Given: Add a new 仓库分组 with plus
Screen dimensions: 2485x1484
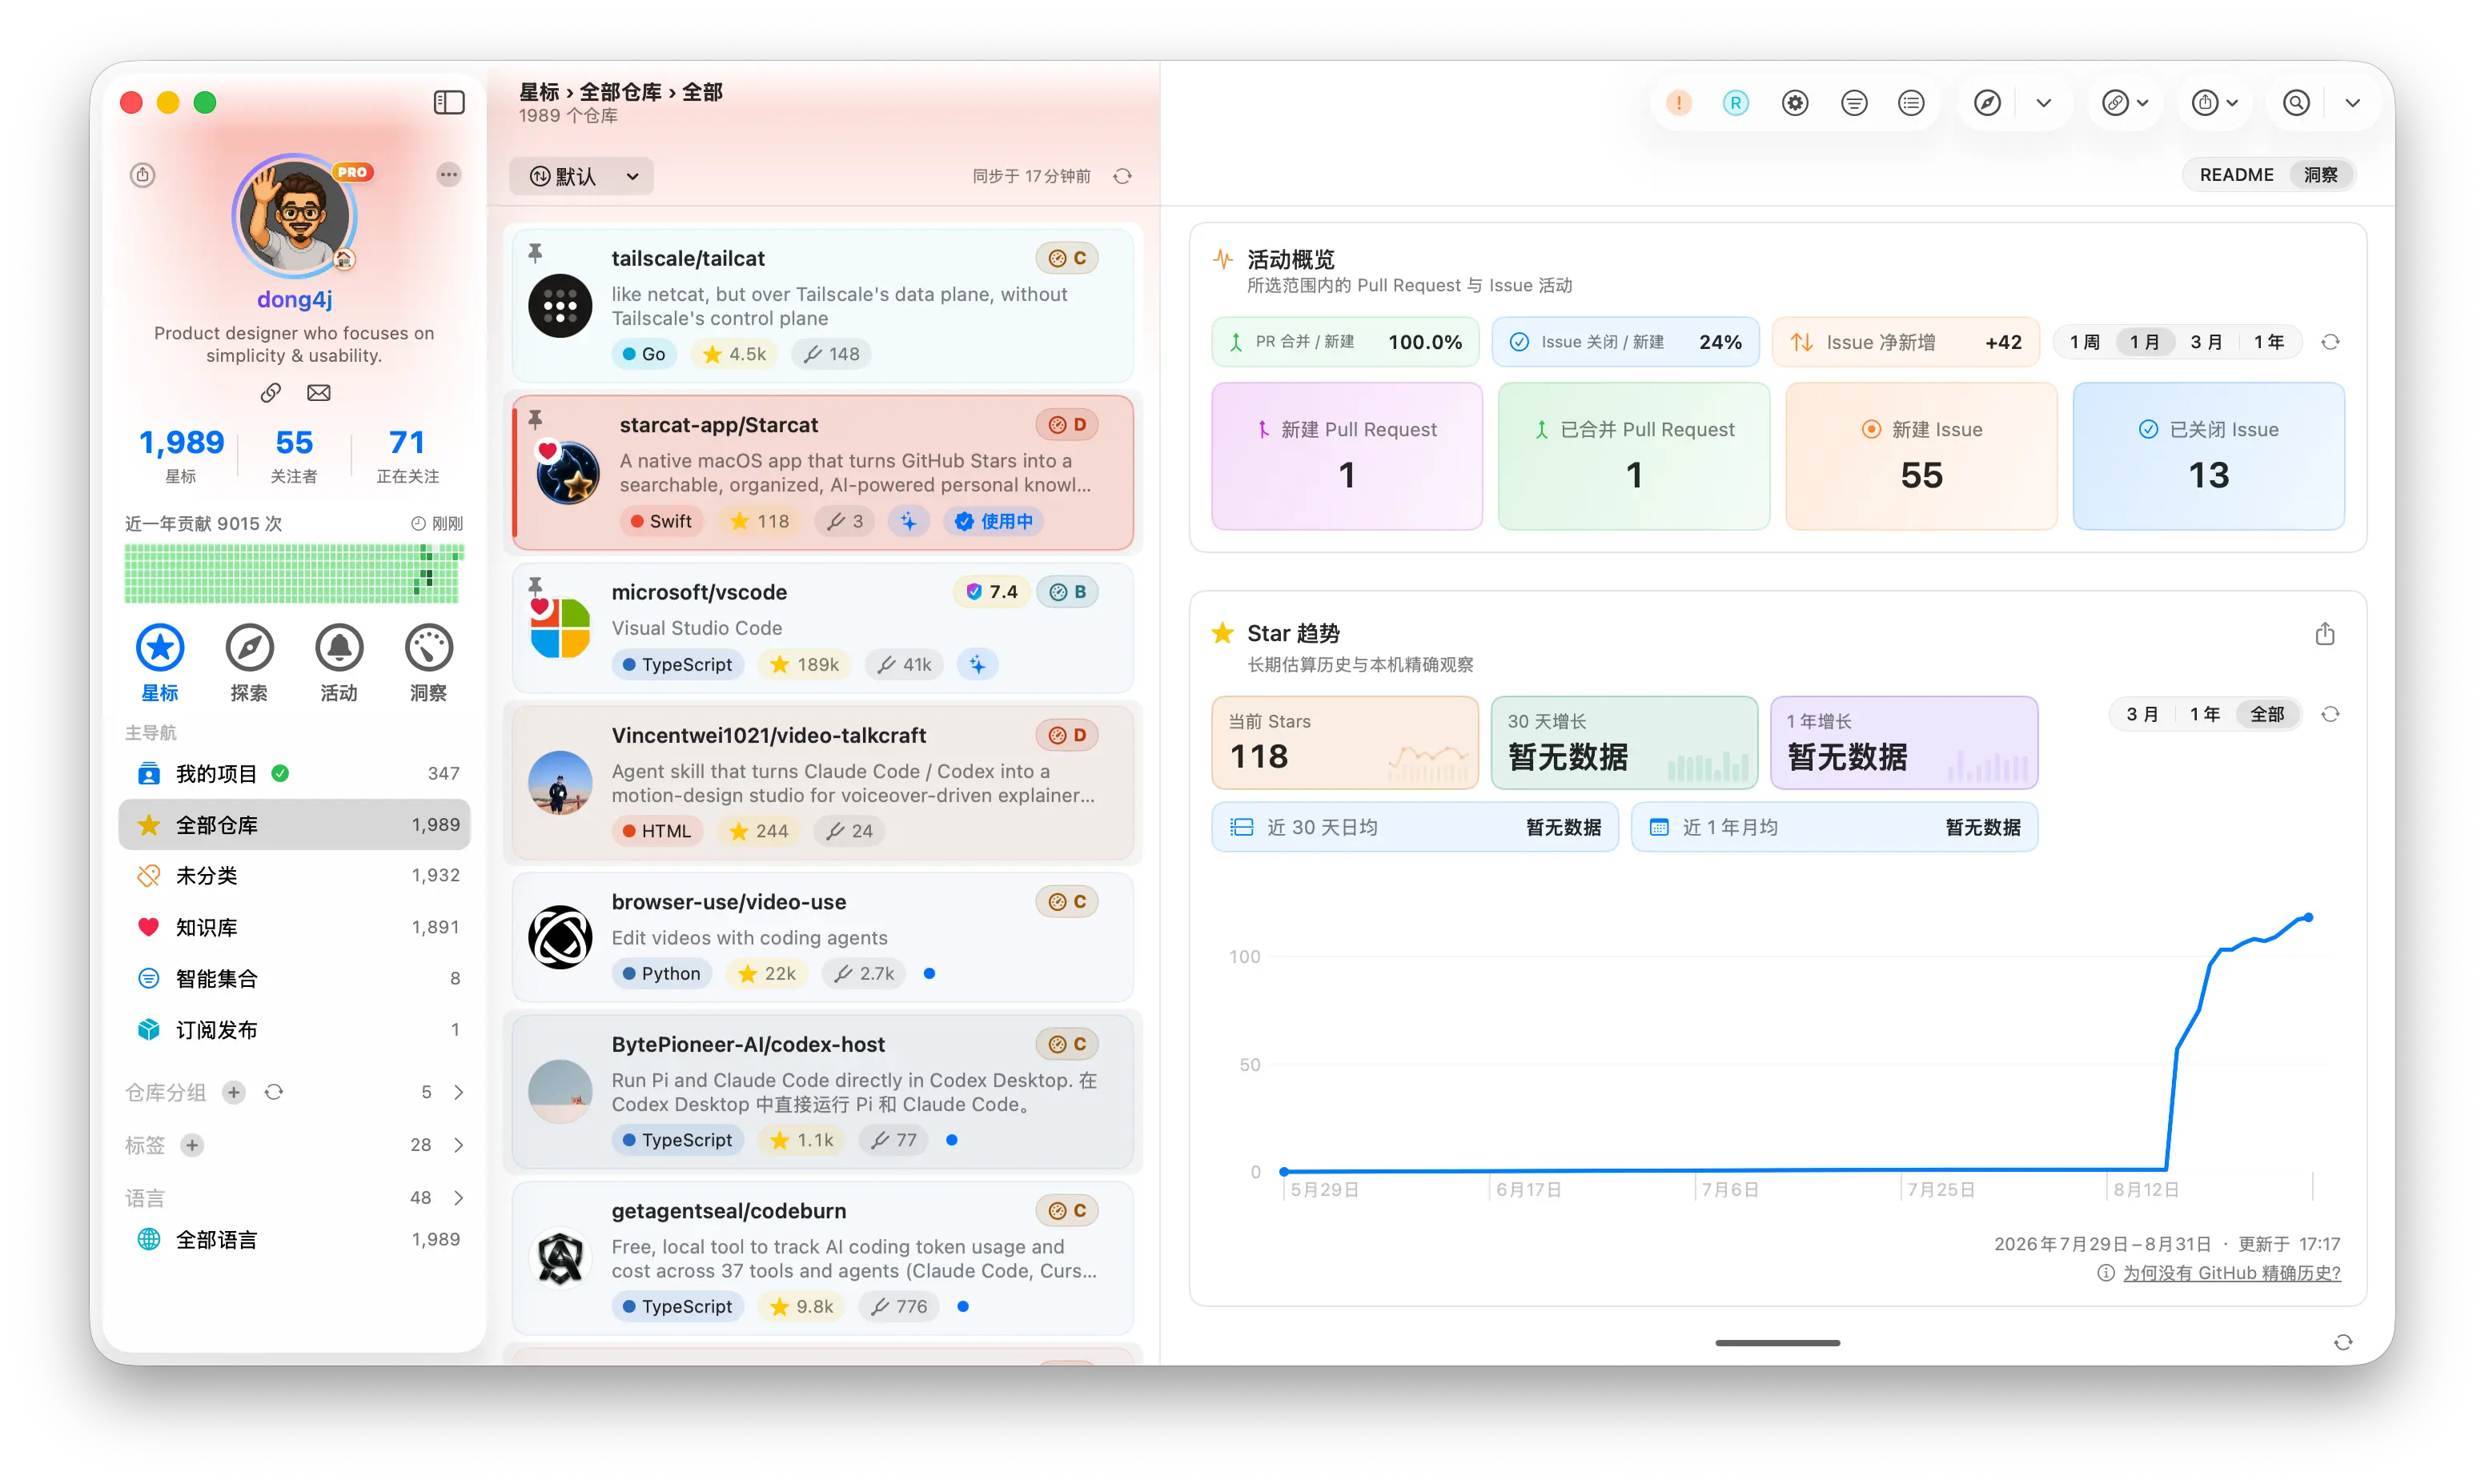Looking at the screenshot, I should pyautogui.click(x=234, y=1092).
